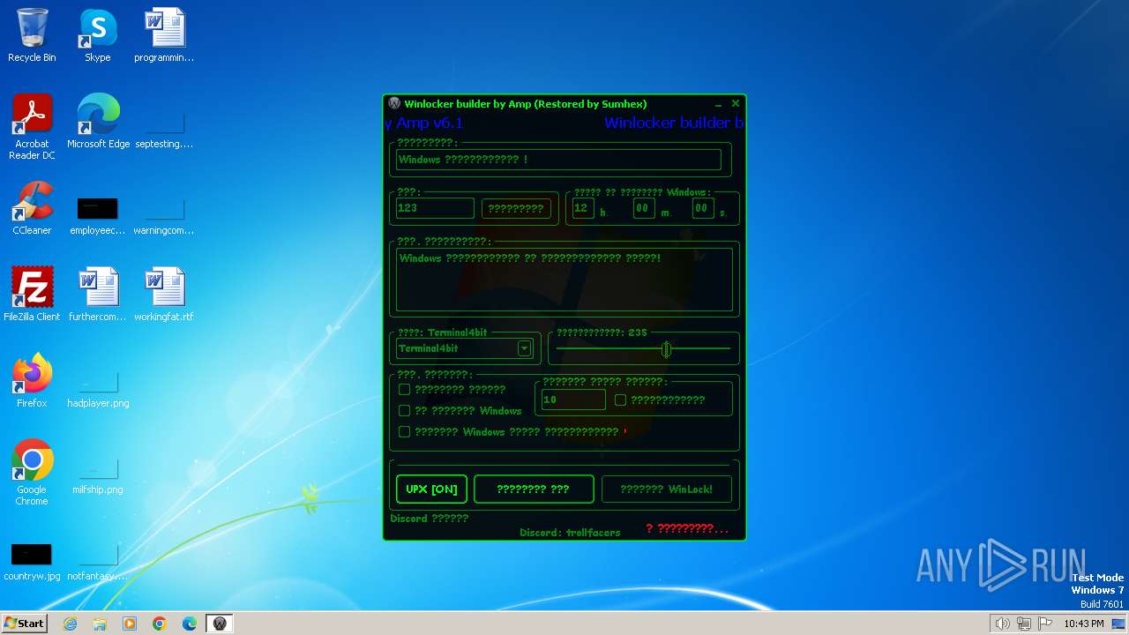Open Microsoft Edge desktop shortcut

tap(98, 121)
